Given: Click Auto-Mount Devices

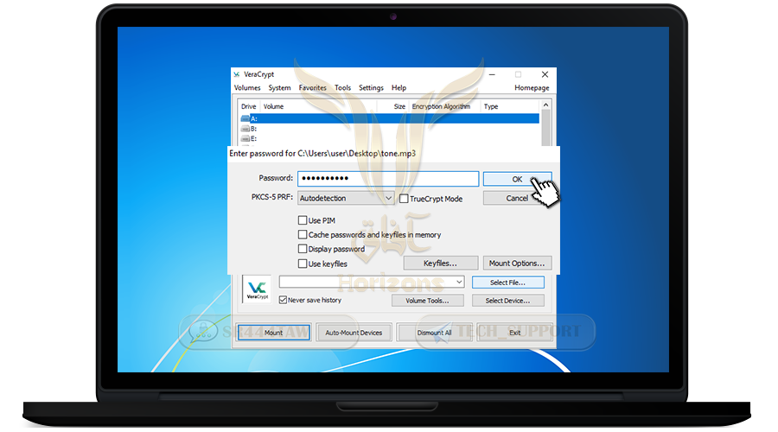Looking at the screenshot, I should tap(354, 333).
